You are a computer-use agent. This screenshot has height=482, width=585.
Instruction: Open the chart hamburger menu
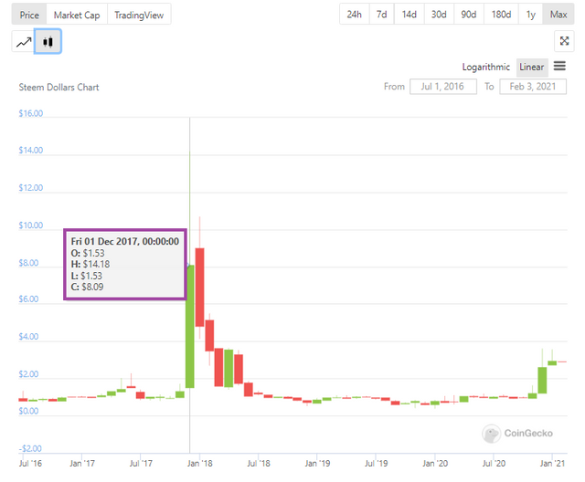tap(559, 67)
